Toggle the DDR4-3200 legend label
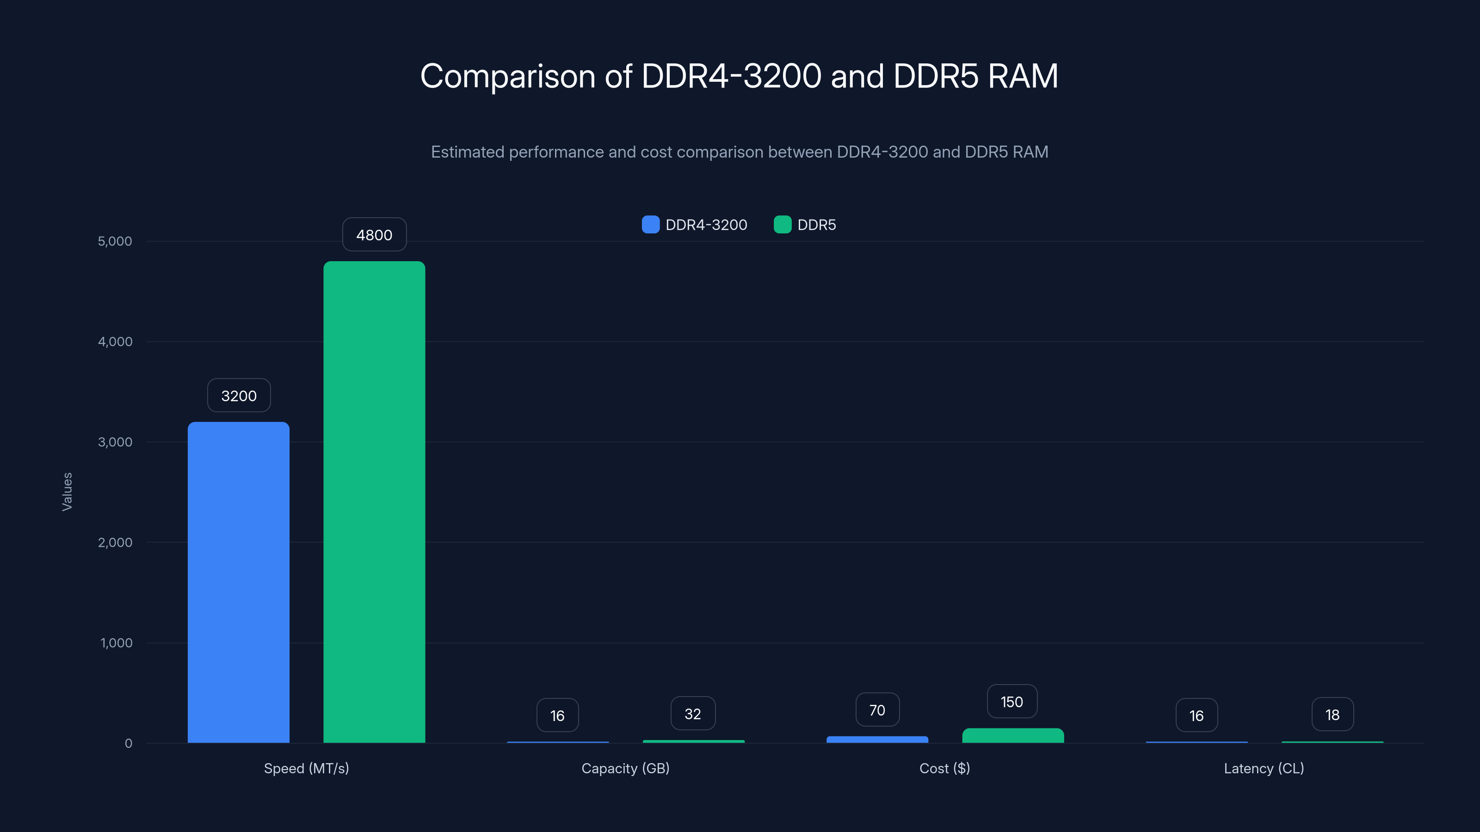The image size is (1480, 832). pyautogui.click(x=706, y=225)
